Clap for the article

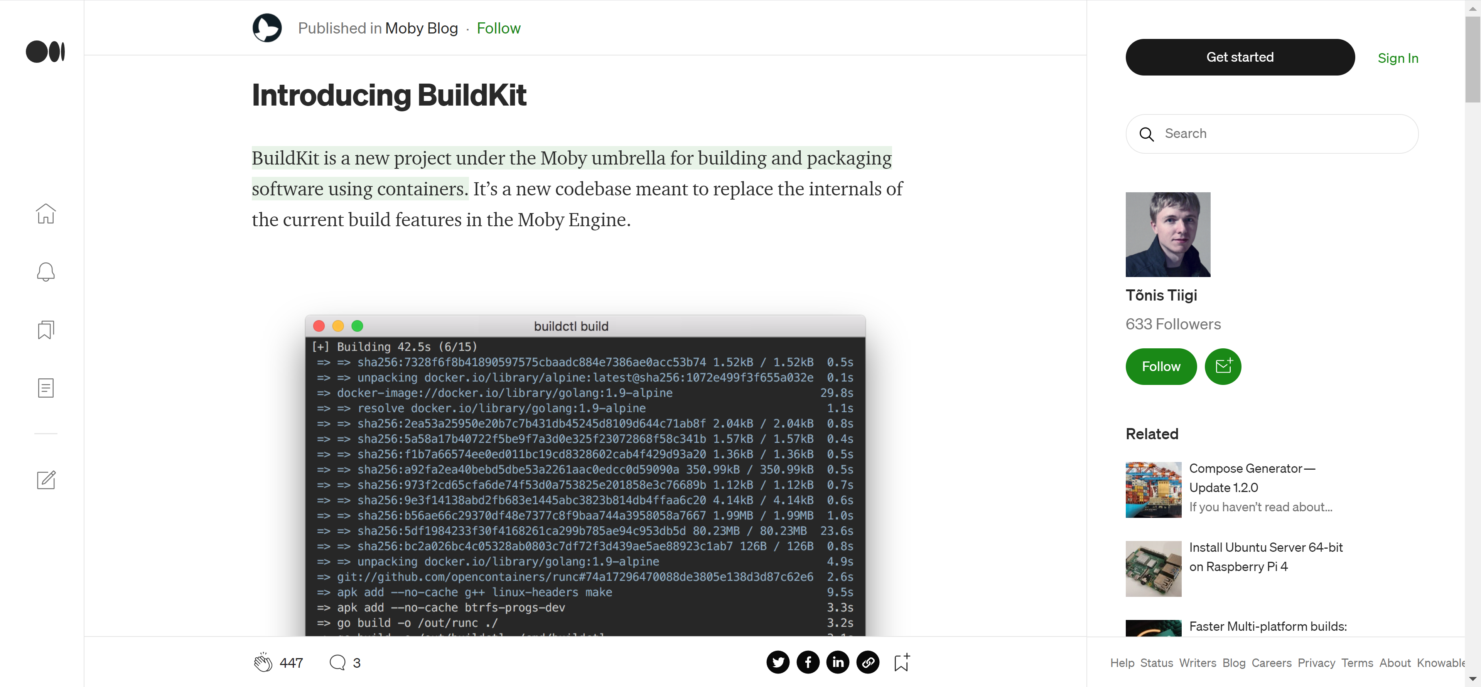[263, 662]
